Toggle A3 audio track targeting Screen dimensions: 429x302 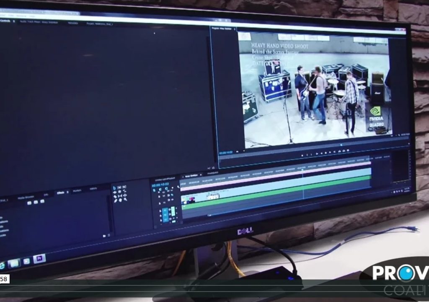166,220
